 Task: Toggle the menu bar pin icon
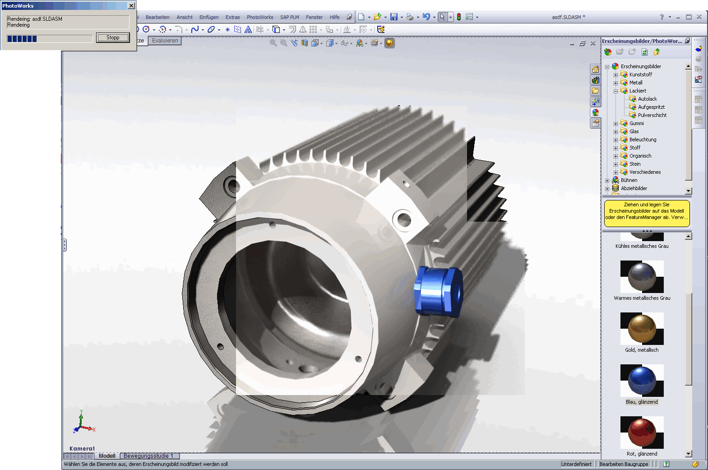(x=349, y=17)
